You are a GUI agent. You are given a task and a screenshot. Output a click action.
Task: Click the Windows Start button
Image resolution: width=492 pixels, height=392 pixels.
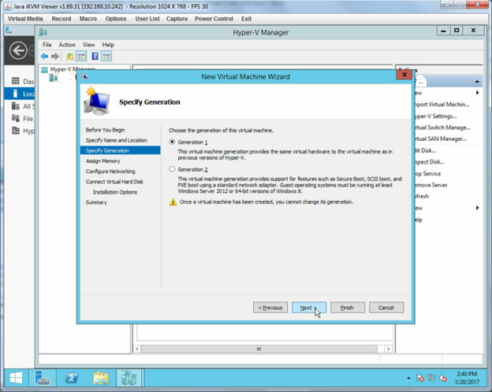tap(16, 378)
